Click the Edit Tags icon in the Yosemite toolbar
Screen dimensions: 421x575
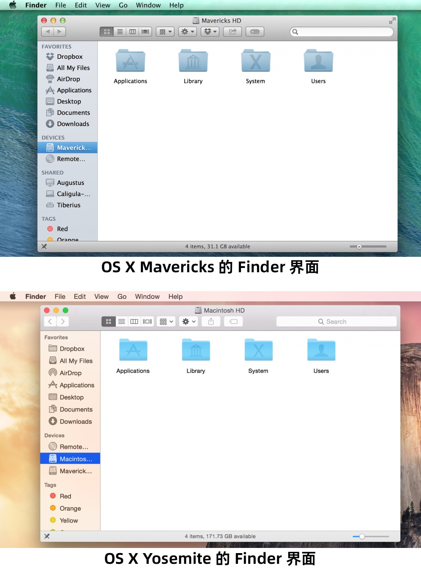(x=233, y=321)
